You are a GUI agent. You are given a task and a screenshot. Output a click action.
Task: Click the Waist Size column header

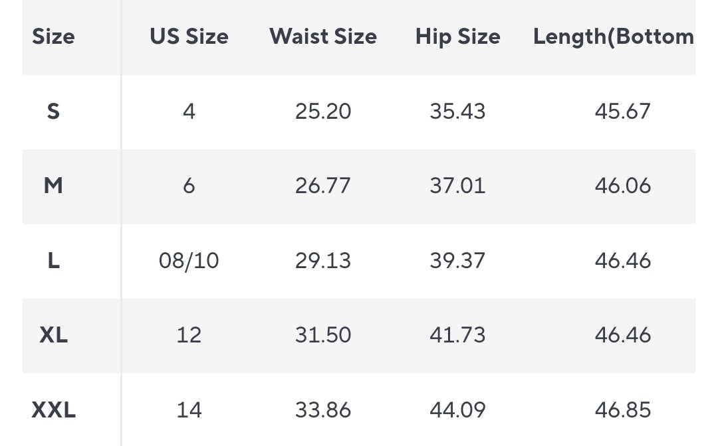coord(323,37)
